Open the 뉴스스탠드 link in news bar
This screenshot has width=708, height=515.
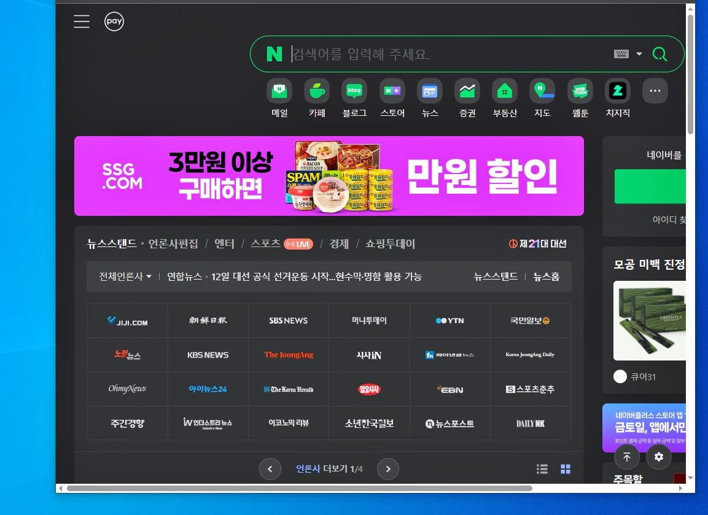click(496, 277)
